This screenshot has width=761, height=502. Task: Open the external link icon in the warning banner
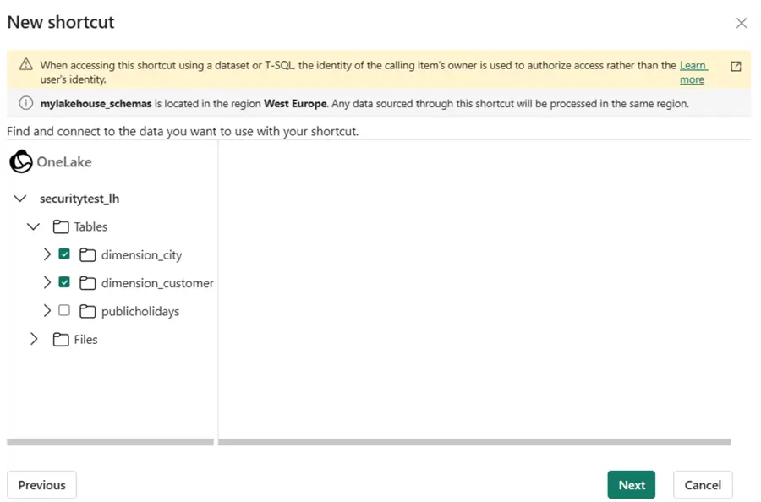(736, 67)
